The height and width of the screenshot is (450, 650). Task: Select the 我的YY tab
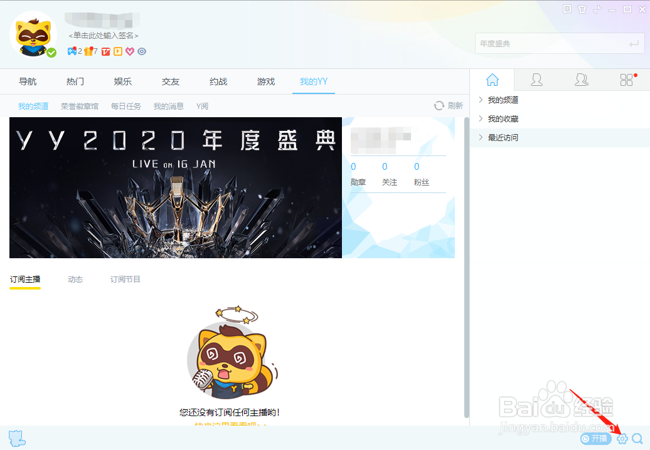314,81
